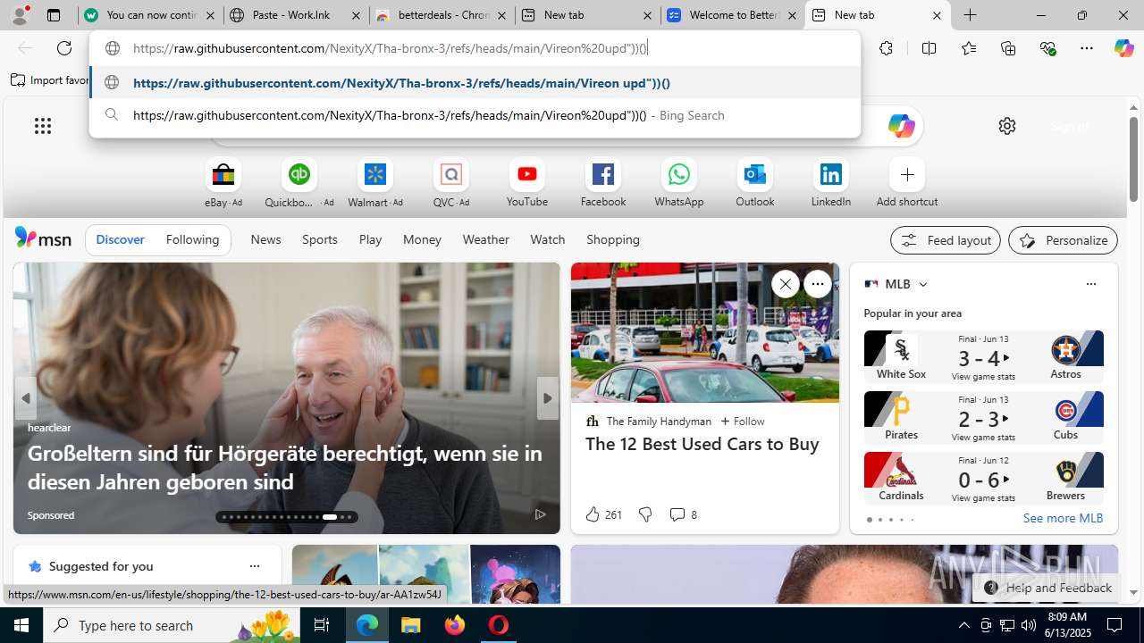The width and height of the screenshot is (1144, 643).
Task: Open See more MLB link
Action: [1063, 518]
